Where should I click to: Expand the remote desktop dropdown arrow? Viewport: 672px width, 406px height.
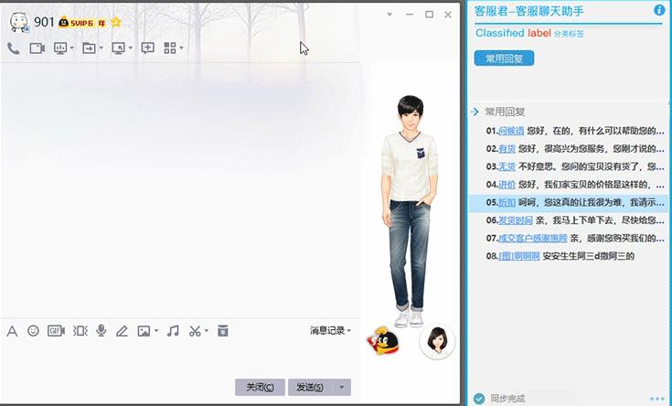click(130, 48)
